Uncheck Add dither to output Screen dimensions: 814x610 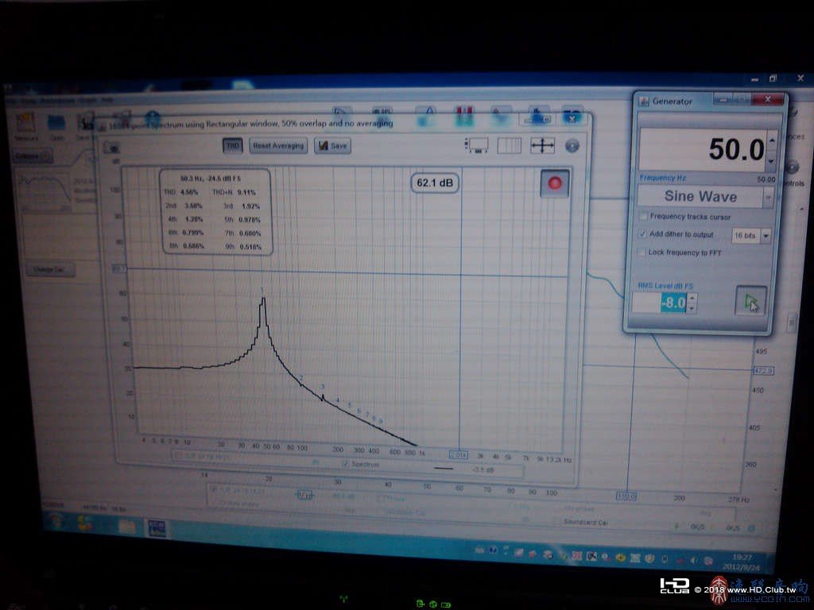tap(642, 234)
